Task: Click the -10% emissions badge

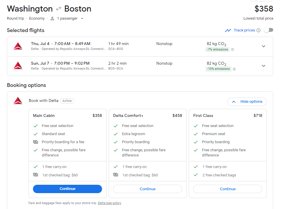Action: (x=218, y=69)
